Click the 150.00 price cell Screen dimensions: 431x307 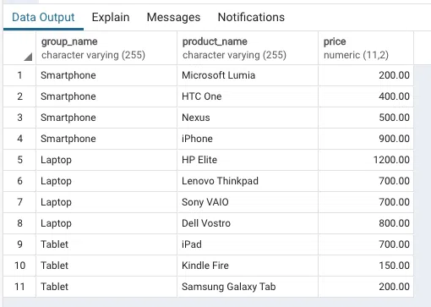[366, 266]
